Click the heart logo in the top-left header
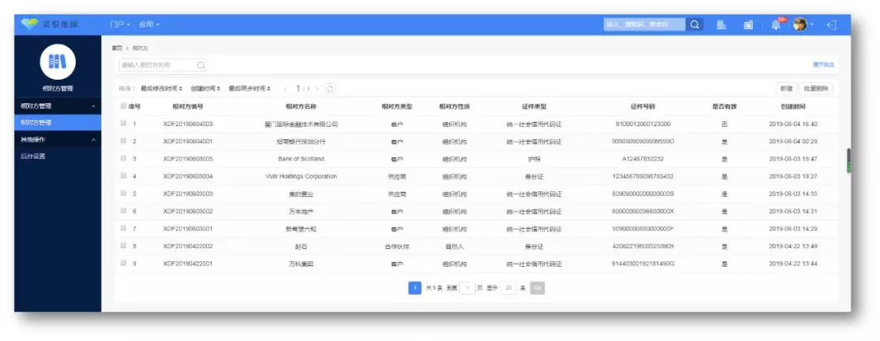 tap(29, 24)
